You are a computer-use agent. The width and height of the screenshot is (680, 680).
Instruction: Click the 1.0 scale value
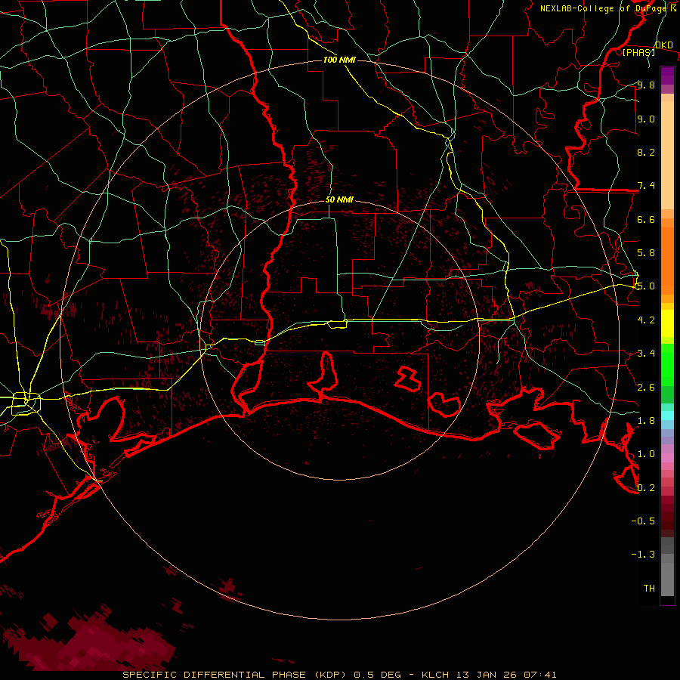(646, 454)
